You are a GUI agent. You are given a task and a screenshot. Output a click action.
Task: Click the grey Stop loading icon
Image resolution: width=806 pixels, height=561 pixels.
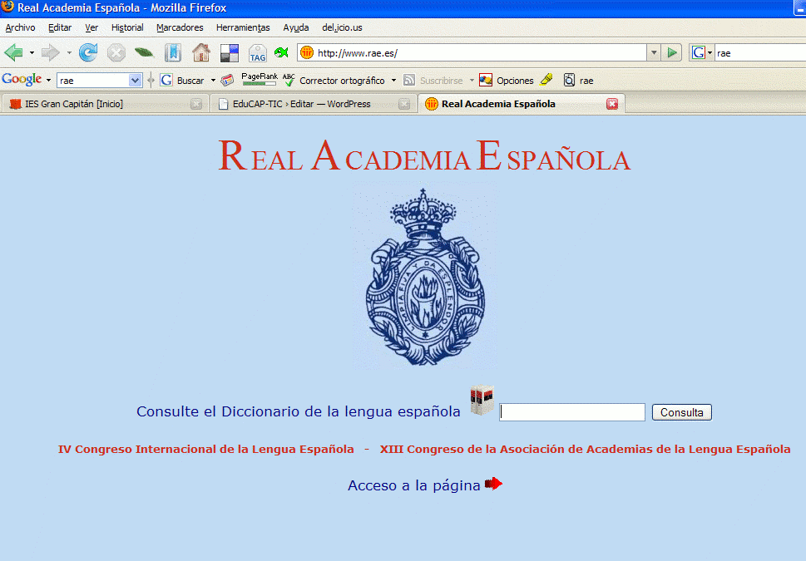tap(116, 52)
